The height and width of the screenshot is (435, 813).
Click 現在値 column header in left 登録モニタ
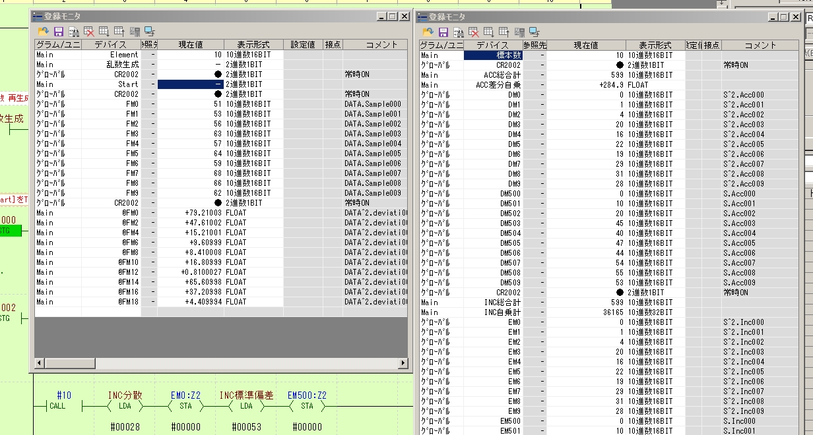point(190,45)
